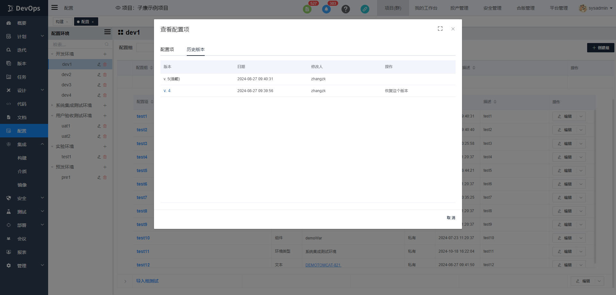
Task: Click delete icon for dev2 environment
Action: [105, 75]
